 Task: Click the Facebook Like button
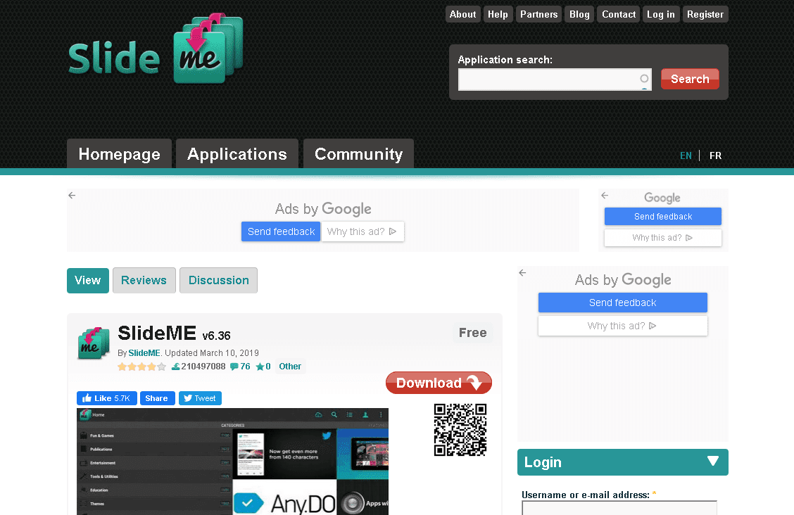pyautogui.click(x=106, y=398)
